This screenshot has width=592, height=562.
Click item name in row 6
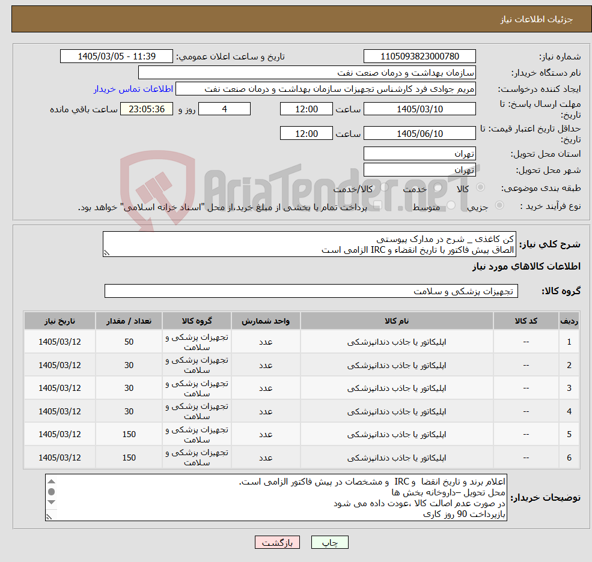pyautogui.click(x=397, y=458)
